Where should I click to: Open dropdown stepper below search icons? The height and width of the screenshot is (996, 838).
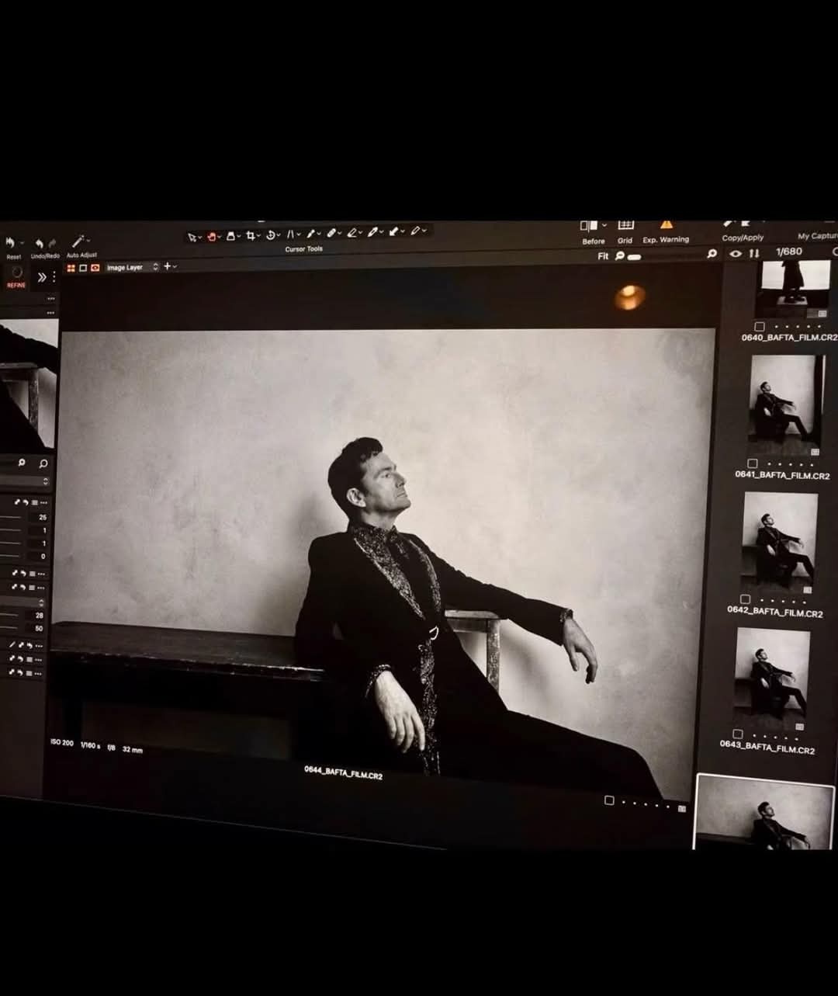(x=46, y=481)
